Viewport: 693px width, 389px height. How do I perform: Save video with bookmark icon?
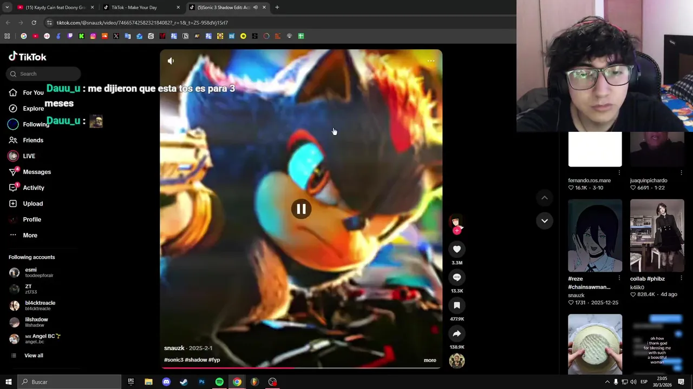point(457,305)
